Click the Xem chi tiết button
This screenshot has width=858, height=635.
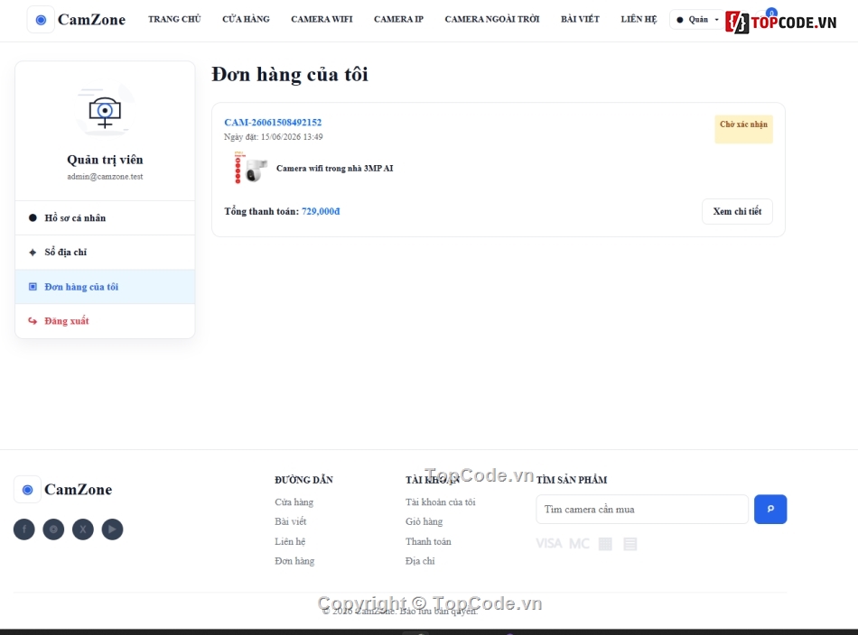tap(737, 211)
